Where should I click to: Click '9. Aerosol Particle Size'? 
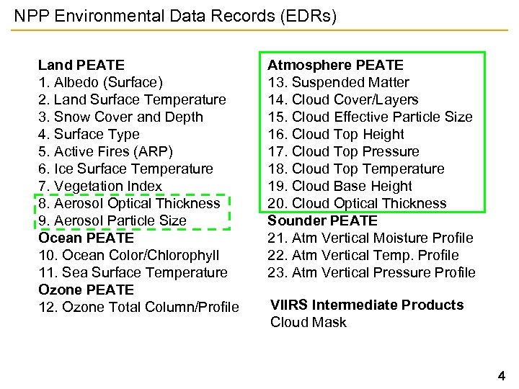(x=112, y=220)
